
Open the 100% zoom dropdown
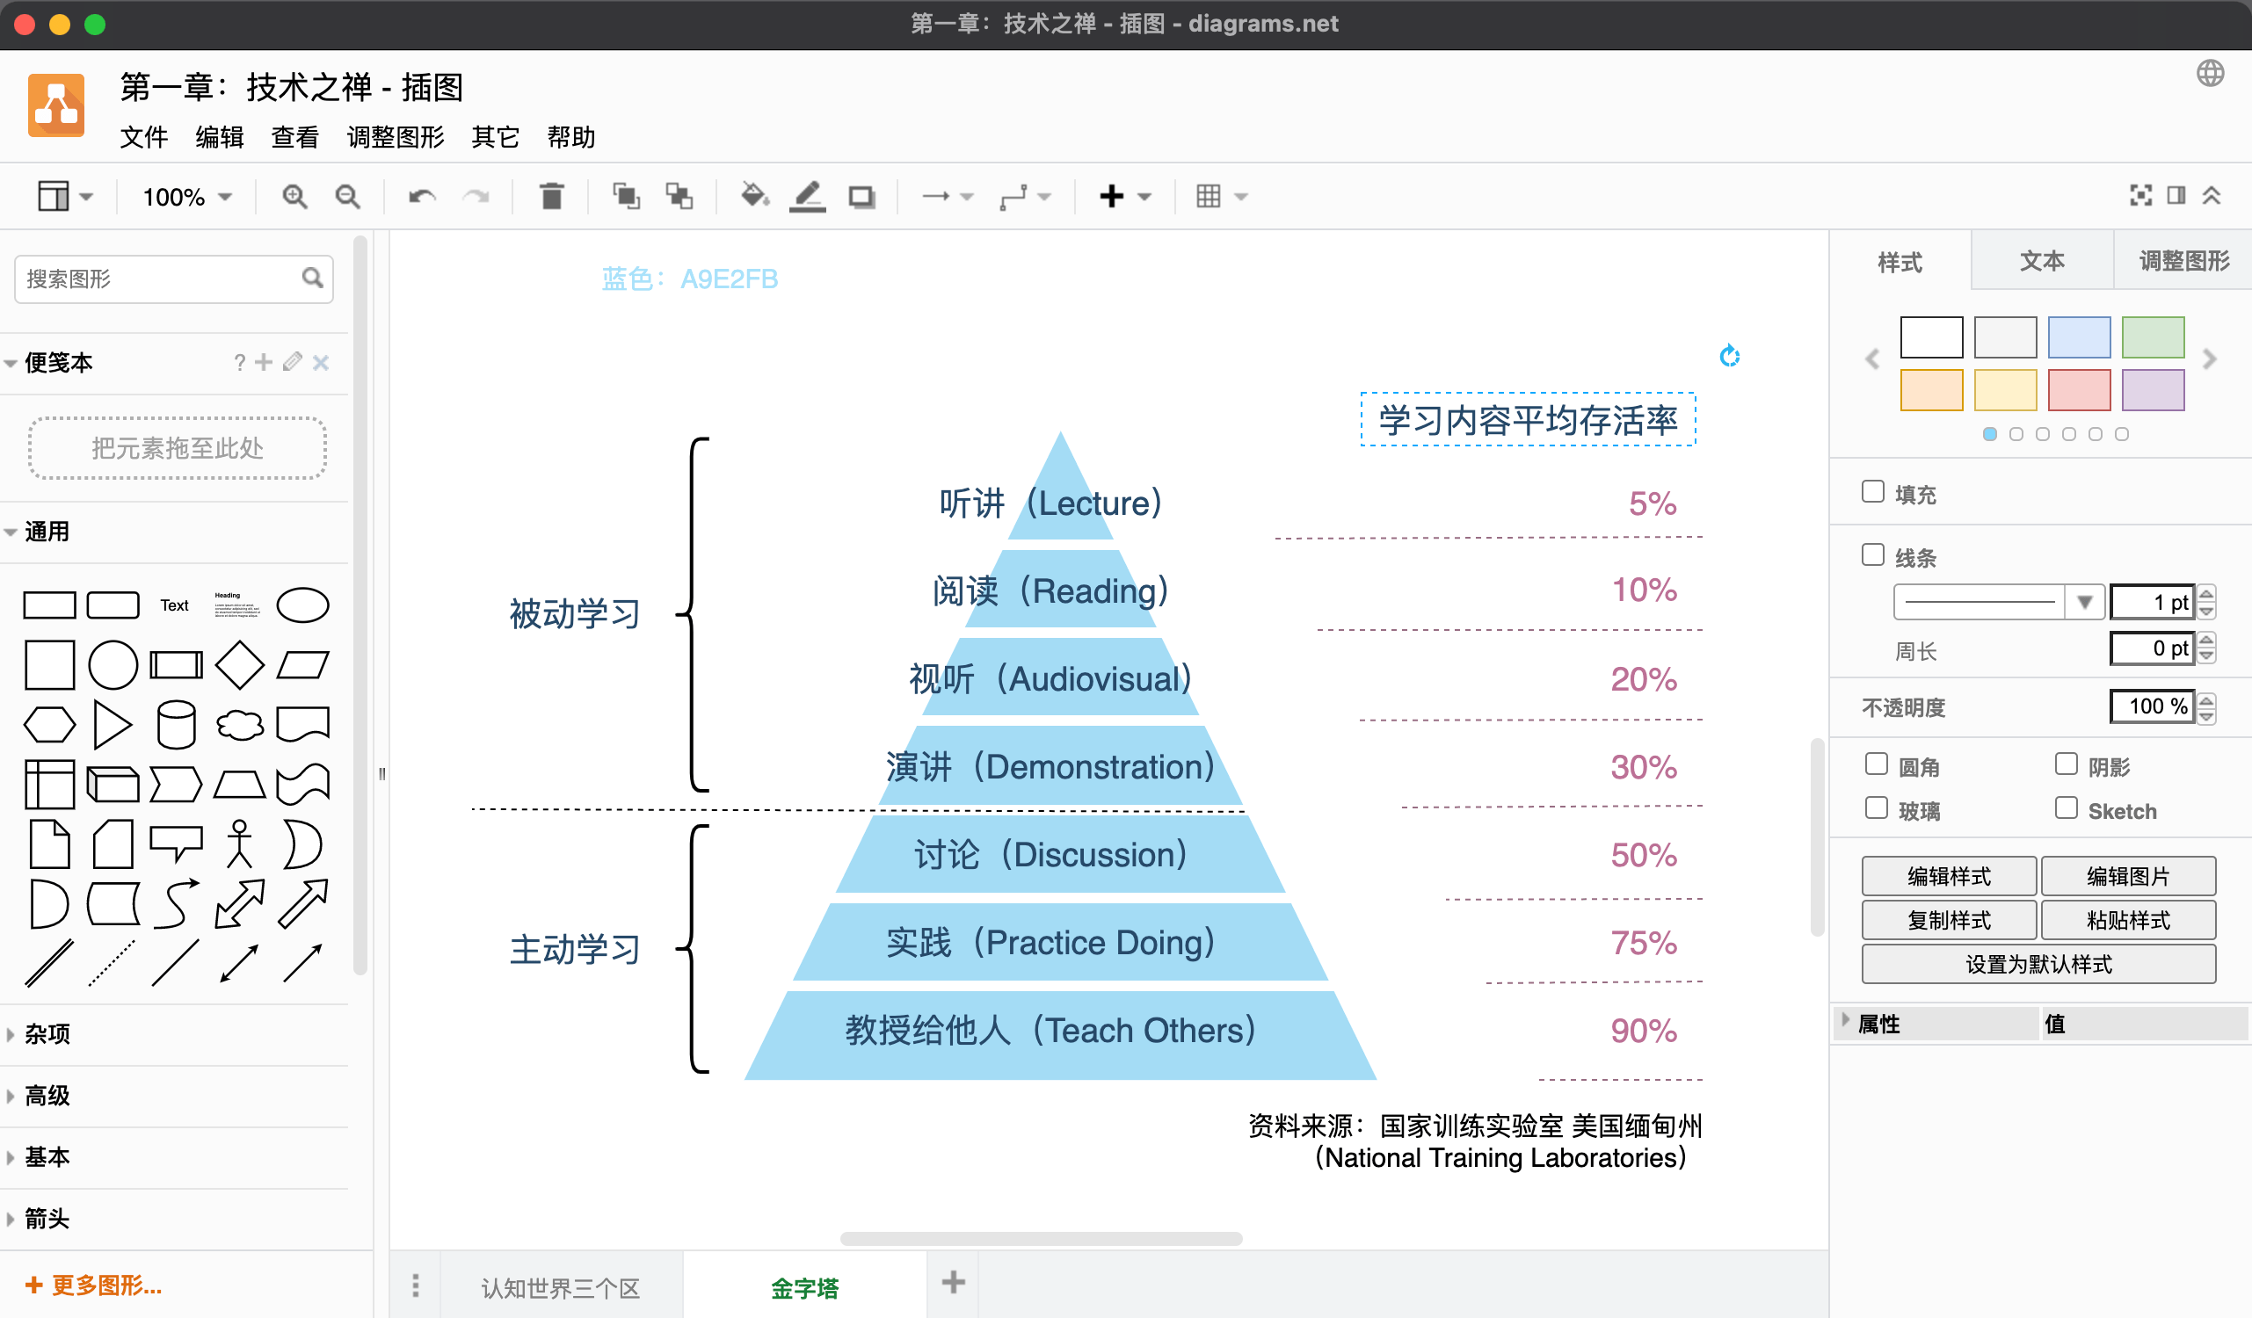point(186,197)
